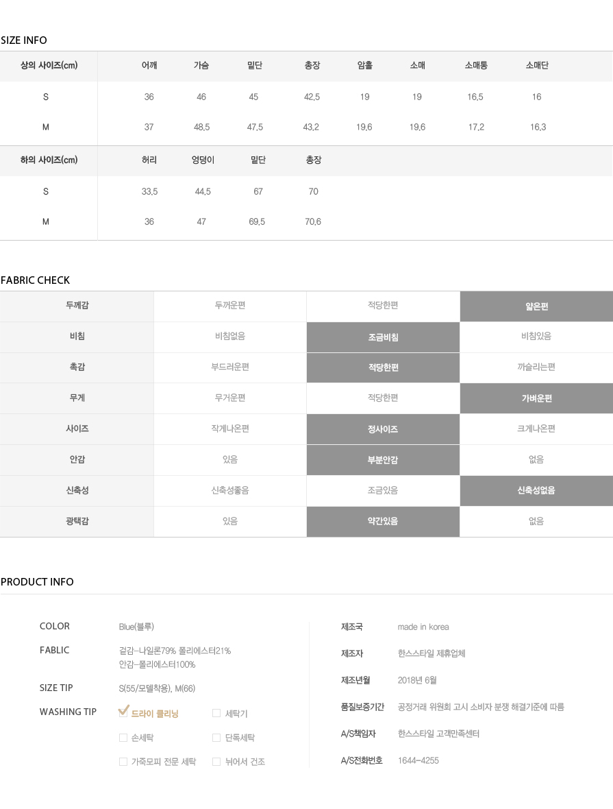Click the FABRIC CHECK heading

pos(35,280)
